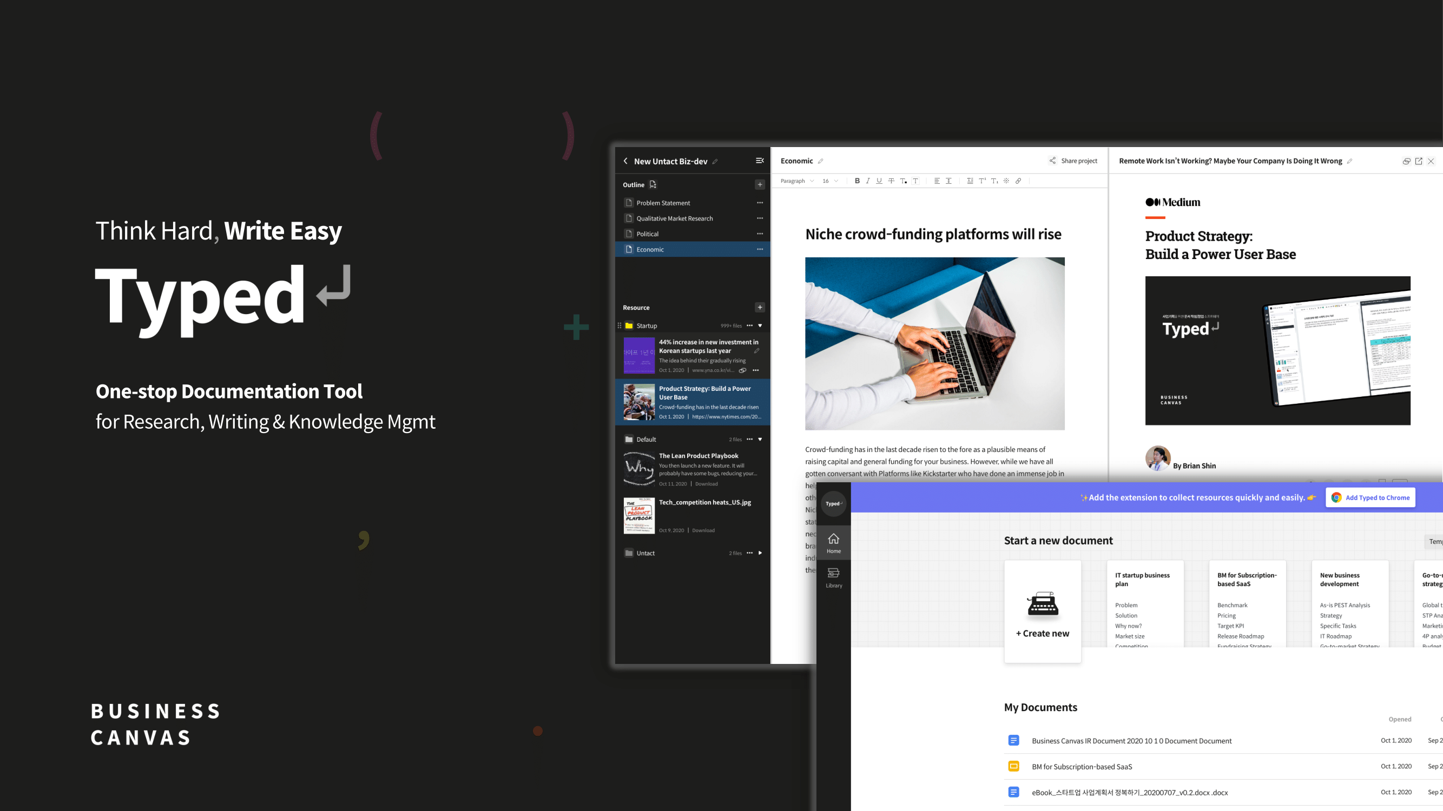Open the eBook .docx document row
The width and height of the screenshot is (1443, 811).
click(x=1223, y=793)
